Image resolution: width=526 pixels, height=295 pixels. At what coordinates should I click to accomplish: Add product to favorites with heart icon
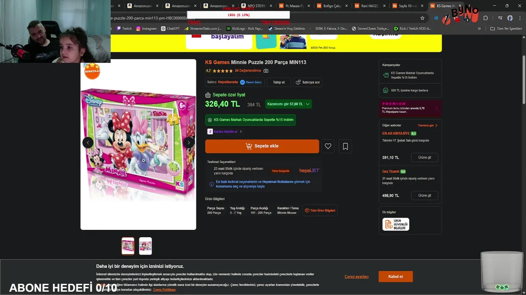click(328, 146)
